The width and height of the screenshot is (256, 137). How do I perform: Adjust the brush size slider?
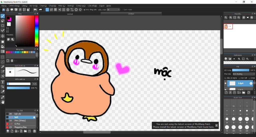click(18, 84)
